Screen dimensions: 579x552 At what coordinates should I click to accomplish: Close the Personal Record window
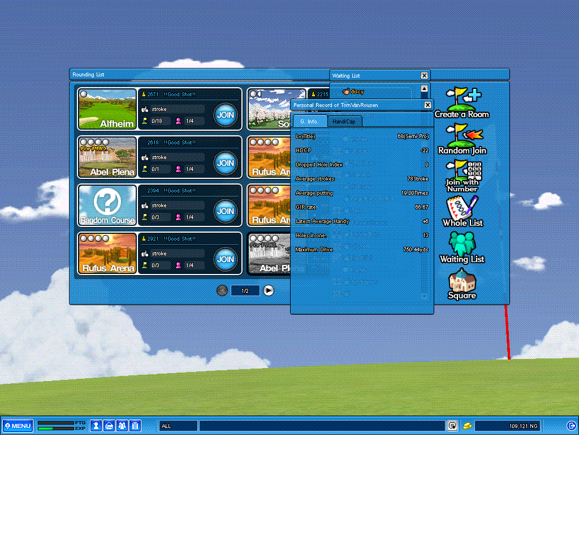(428, 105)
